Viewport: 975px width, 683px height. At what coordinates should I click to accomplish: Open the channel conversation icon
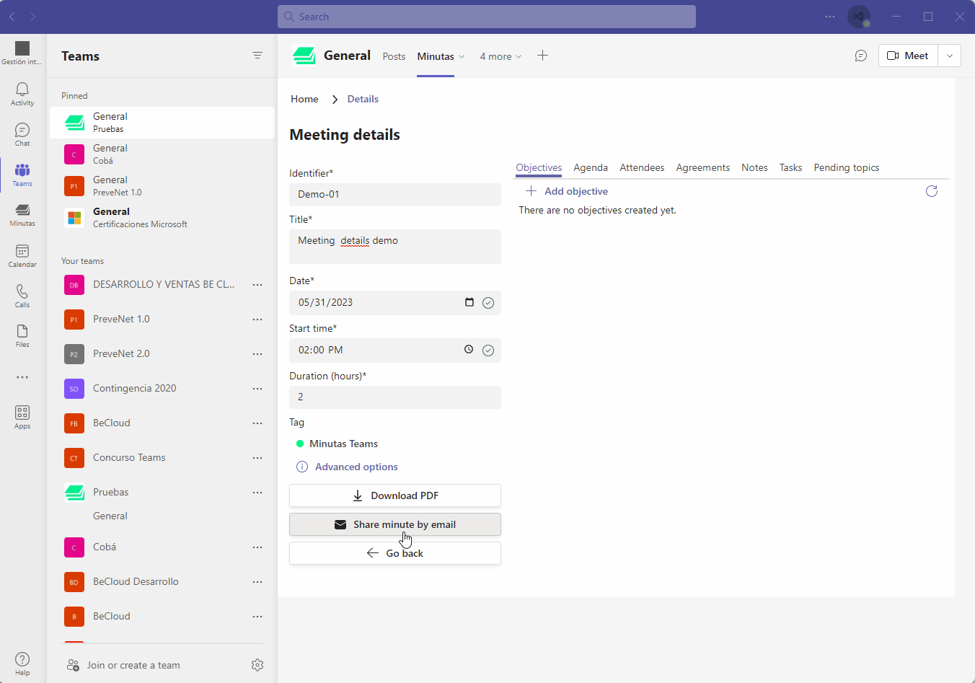861,56
